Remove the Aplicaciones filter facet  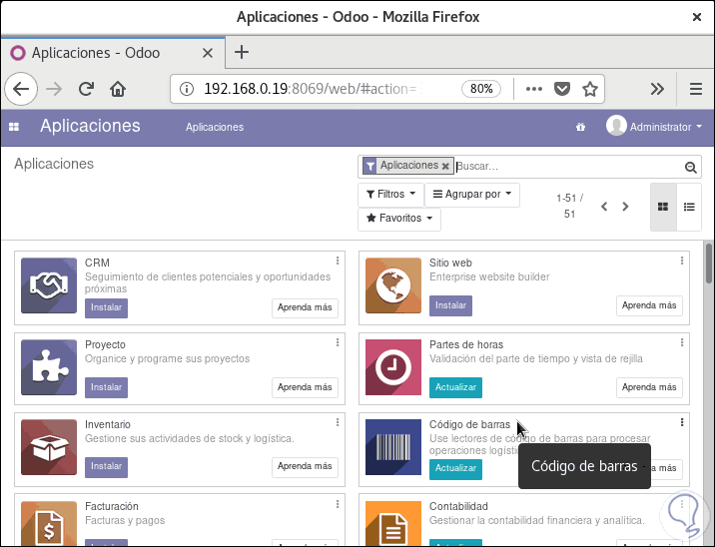point(445,166)
